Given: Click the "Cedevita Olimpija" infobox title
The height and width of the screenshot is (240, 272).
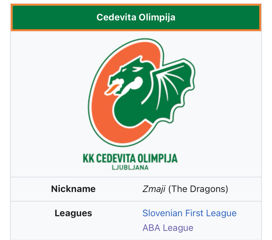Looking at the screenshot, I should [136, 17].
